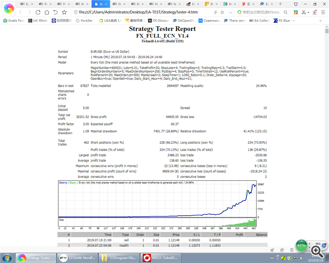Reload the Strategy Tester page
This screenshot has width=329, height=263.
click(38, 12)
